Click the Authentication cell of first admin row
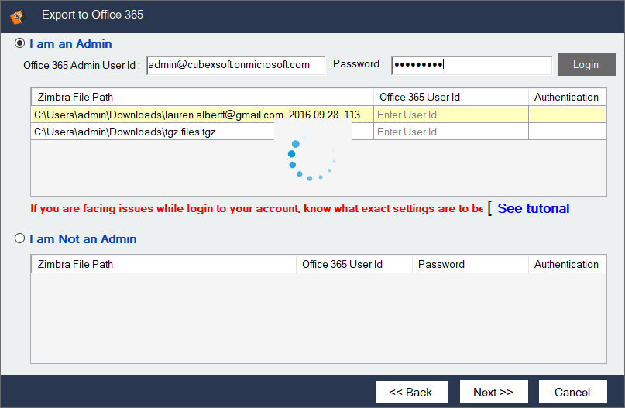This screenshot has height=408, width=625. (x=566, y=115)
